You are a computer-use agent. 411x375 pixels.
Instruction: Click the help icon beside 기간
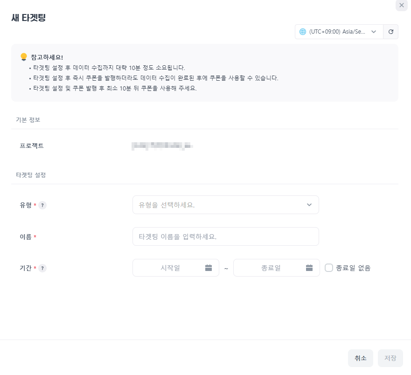(x=42, y=268)
